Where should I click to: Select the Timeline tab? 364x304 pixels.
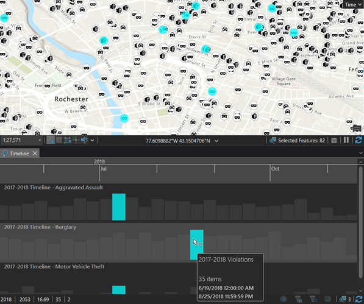coord(20,154)
